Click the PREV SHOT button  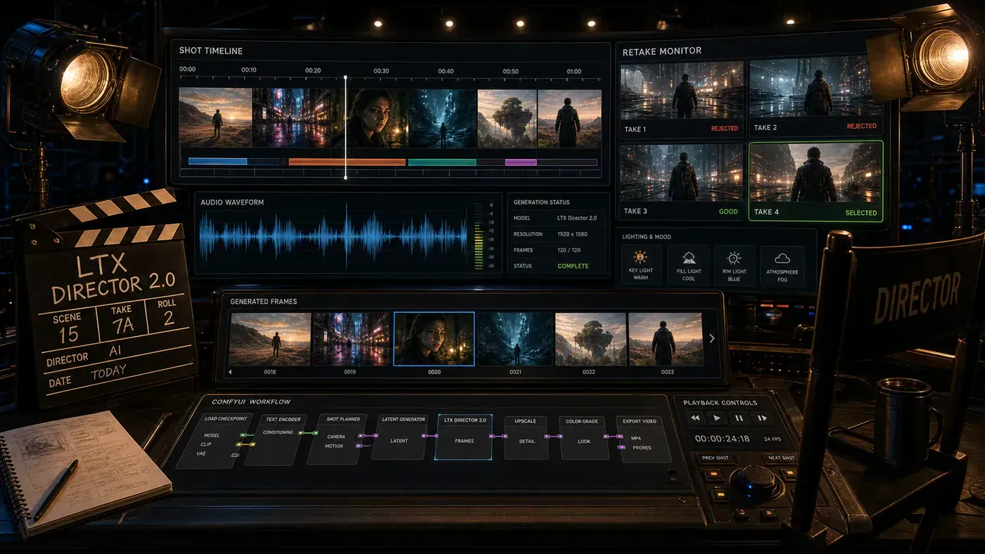[x=716, y=458]
